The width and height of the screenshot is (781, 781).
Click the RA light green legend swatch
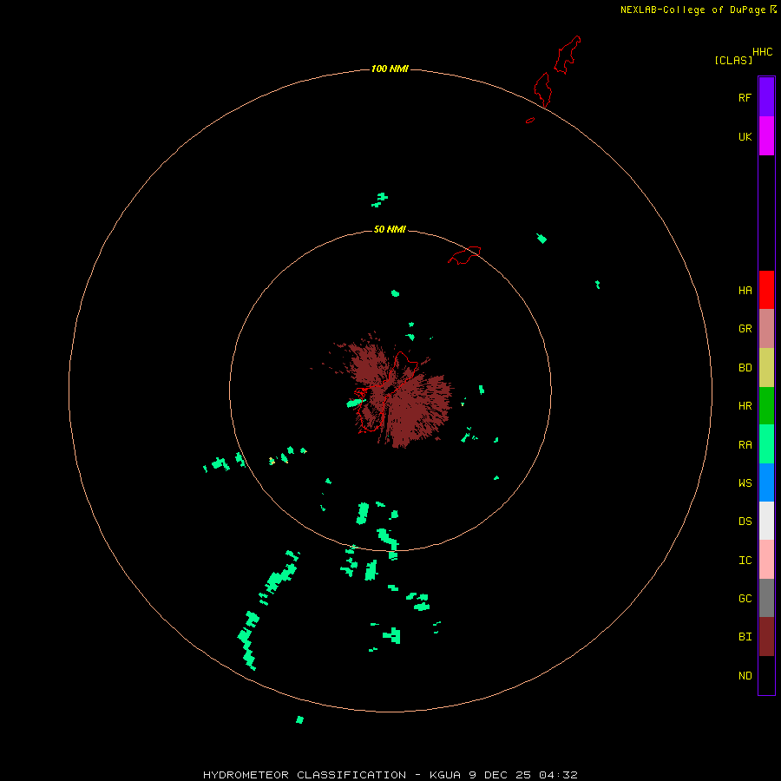(x=766, y=444)
